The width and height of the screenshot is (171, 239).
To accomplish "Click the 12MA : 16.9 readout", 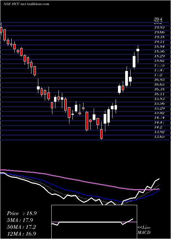I will pos(21,234).
